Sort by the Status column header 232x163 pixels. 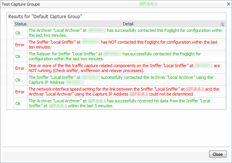tap(21, 24)
